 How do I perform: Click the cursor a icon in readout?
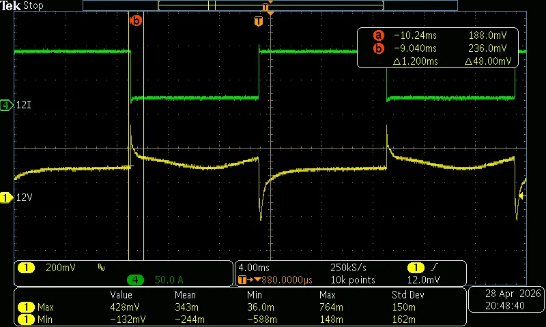(379, 35)
